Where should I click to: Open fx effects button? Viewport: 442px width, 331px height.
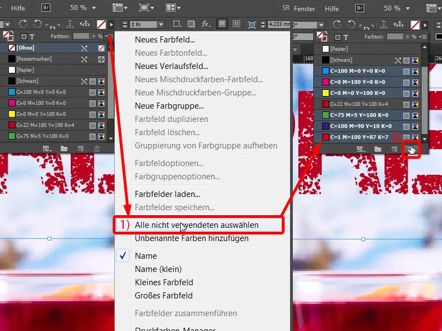click(206, 24)
